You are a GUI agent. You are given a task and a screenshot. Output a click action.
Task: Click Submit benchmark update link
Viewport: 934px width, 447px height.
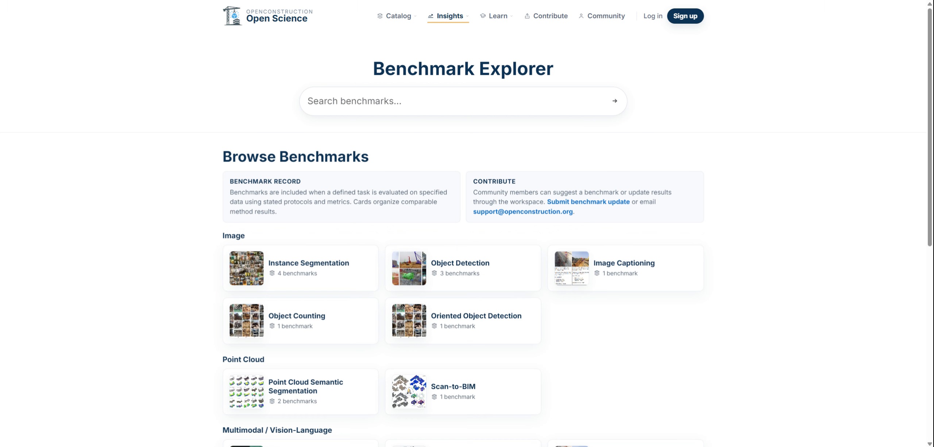click(x=588, y=202)
